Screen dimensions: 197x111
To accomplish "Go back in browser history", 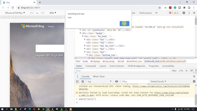I will (x=3, y=8).
